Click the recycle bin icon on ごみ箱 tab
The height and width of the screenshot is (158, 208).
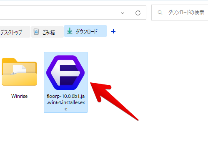pos(36,32)
